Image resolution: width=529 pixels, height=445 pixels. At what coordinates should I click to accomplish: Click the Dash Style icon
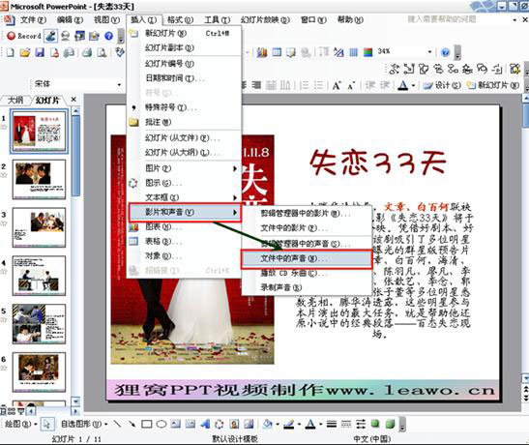(346, 424)
